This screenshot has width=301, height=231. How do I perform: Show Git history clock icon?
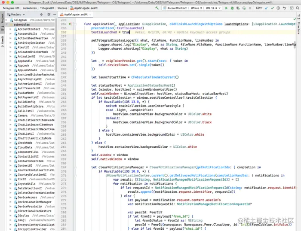click(x=278, y=8)
